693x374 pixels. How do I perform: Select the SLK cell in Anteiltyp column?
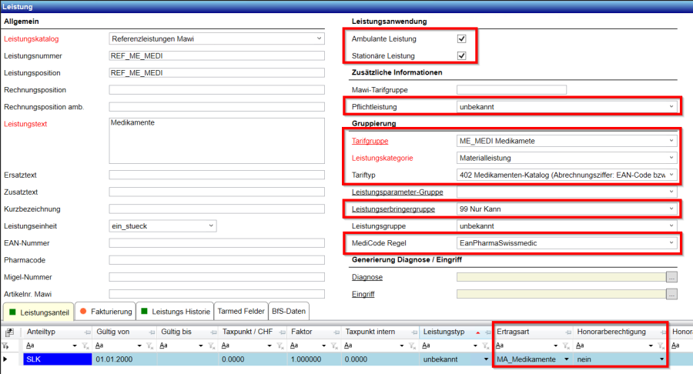coord(58,359)
